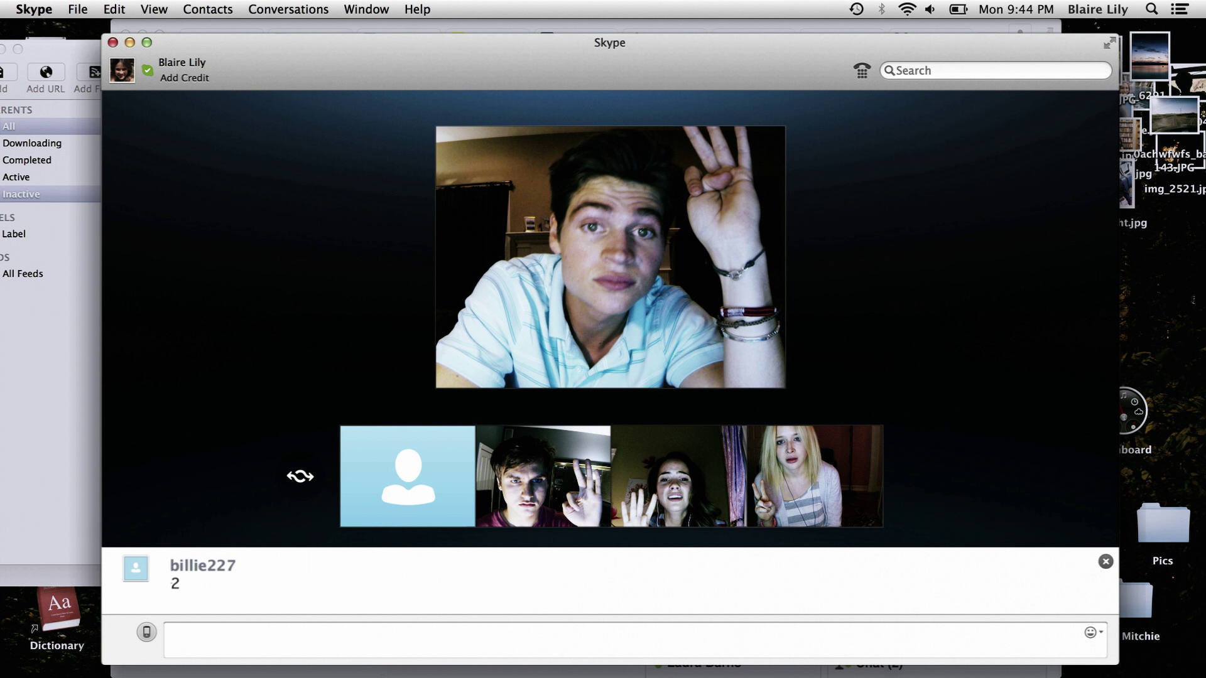This screenshot has width=1206, height=678.
Task: Open the Conversations menu
Action: click(x=288, y=9)
